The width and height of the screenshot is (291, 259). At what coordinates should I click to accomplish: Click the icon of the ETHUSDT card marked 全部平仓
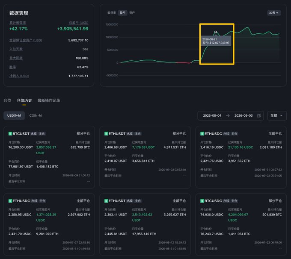[106, 201]
